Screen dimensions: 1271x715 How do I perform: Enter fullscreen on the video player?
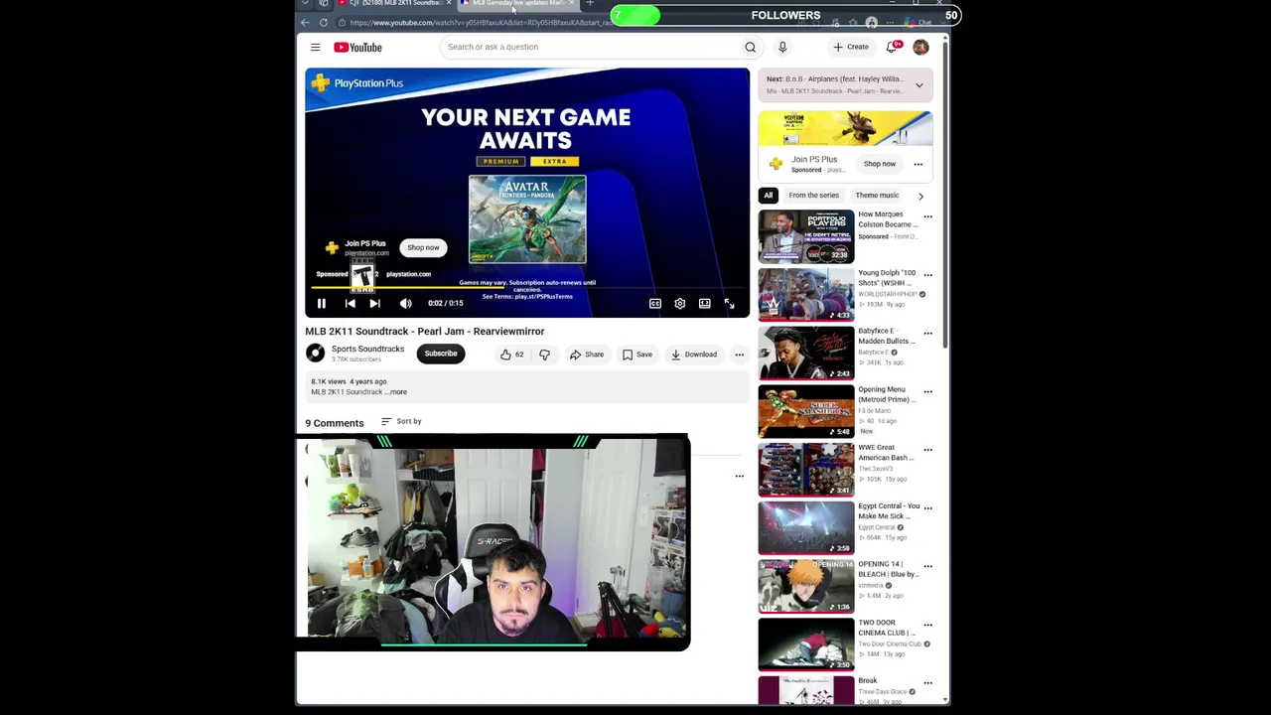pos(730,303)
